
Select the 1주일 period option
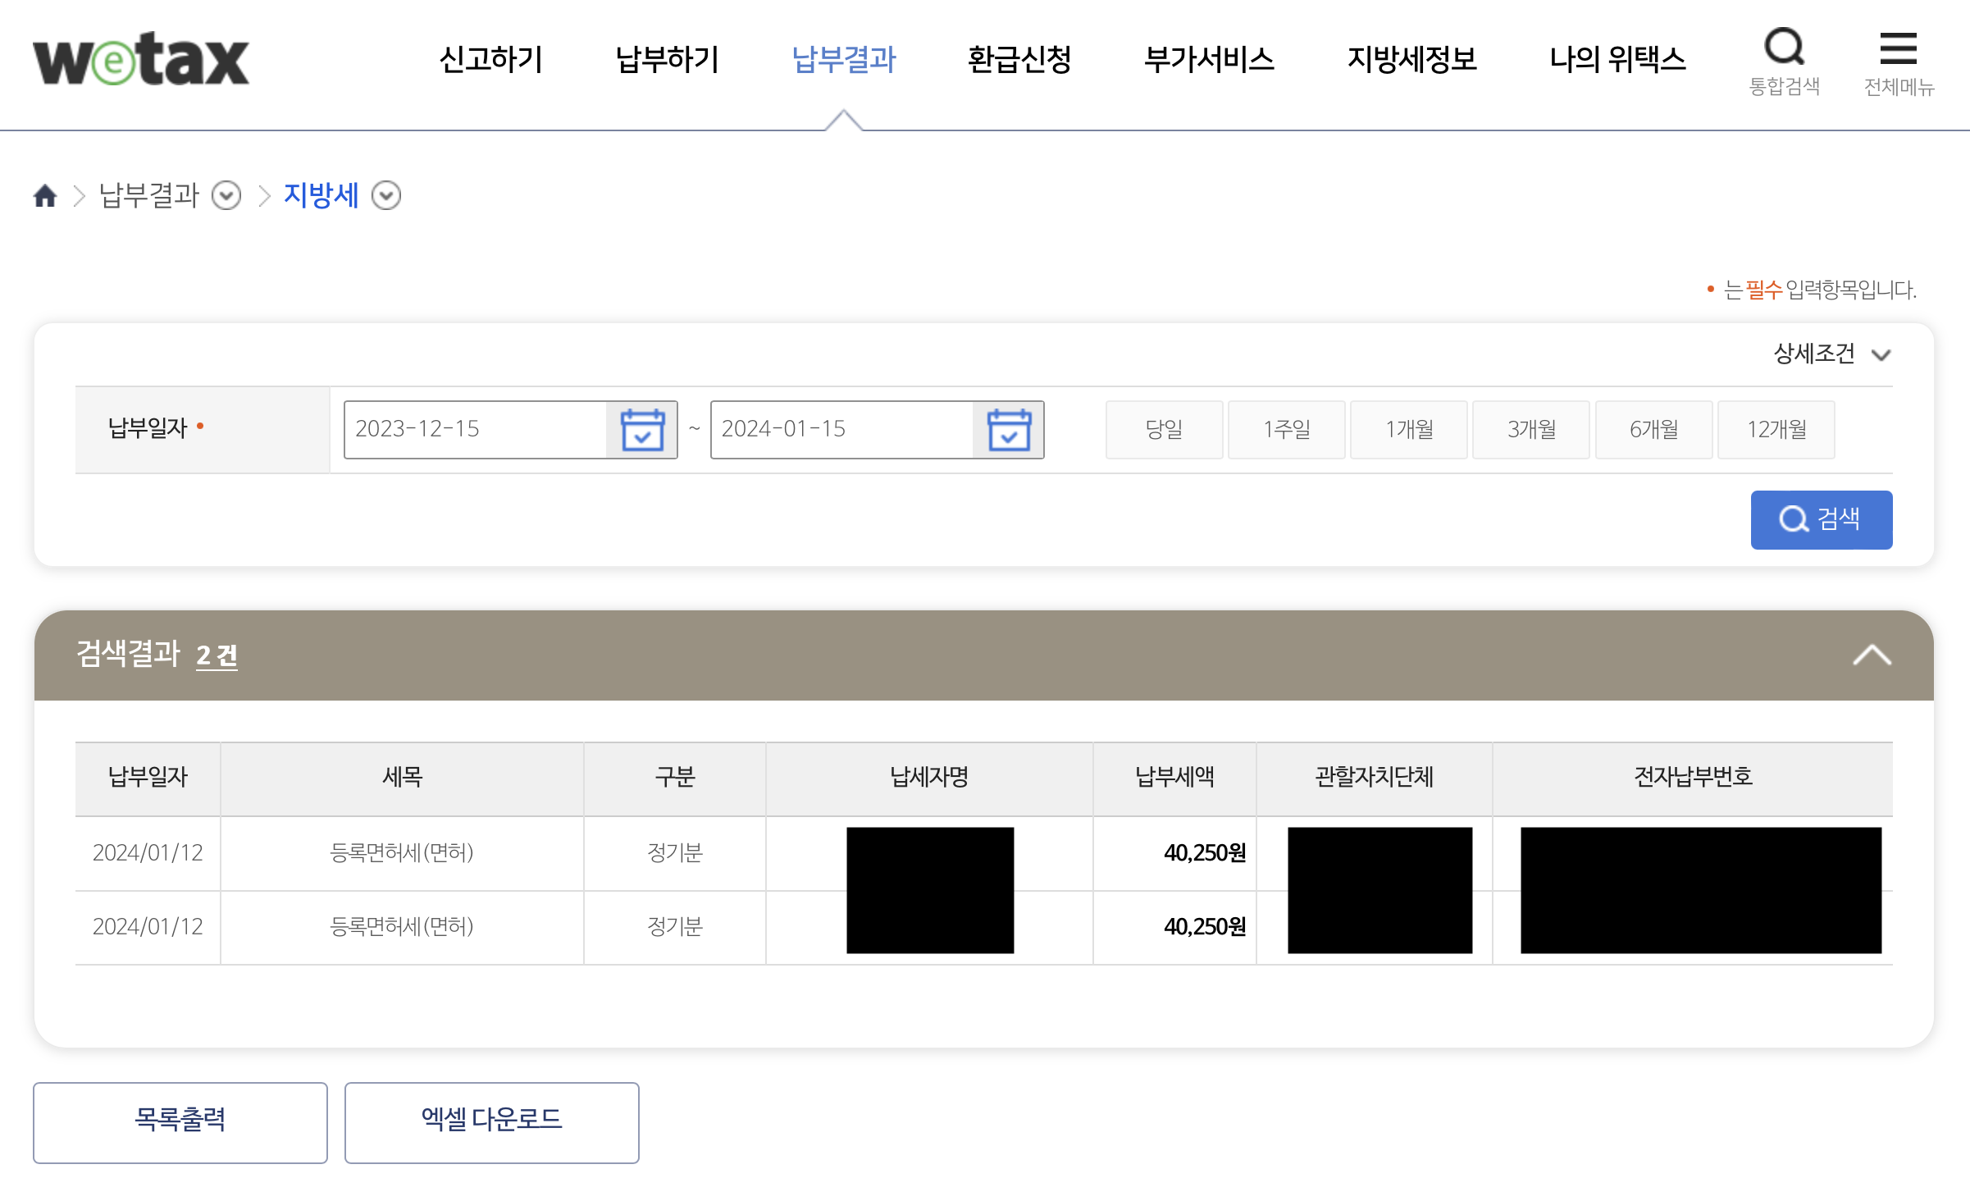pos(1286,430)
